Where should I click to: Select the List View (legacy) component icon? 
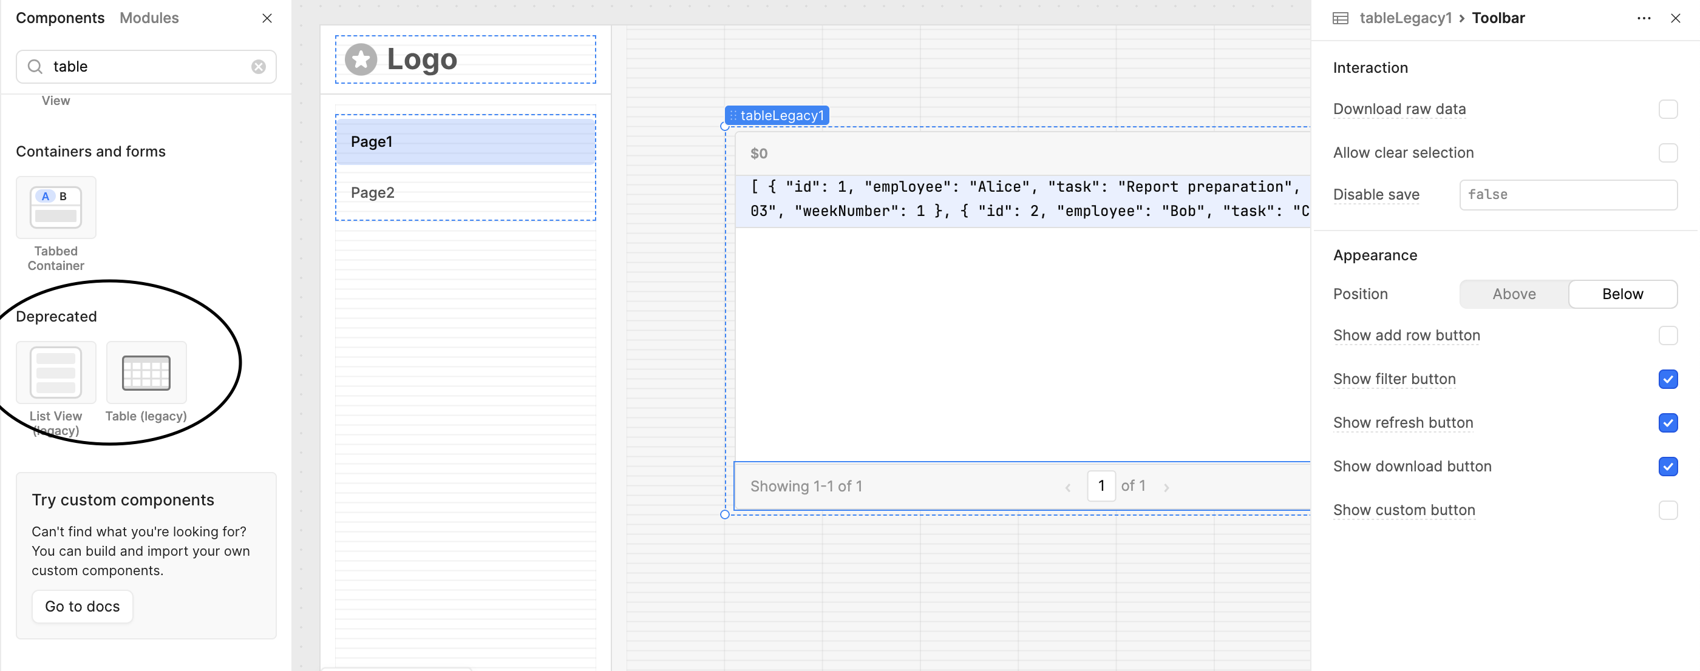point(56,373)
